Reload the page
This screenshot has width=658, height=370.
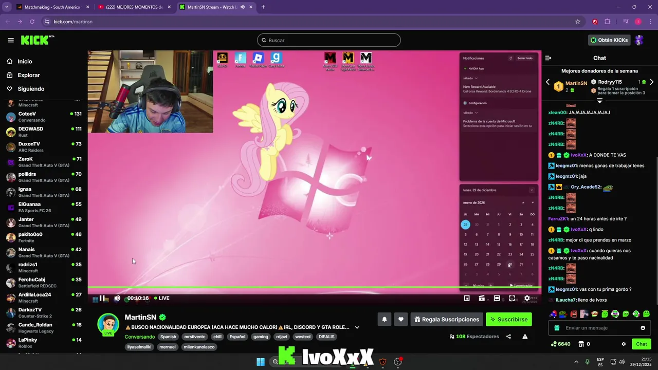[32, 22]
